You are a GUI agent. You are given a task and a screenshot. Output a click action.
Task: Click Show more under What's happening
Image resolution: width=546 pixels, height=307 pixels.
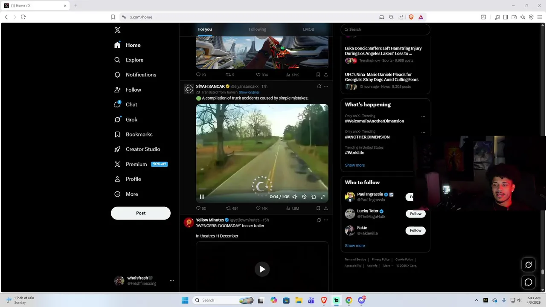point(355,165)
